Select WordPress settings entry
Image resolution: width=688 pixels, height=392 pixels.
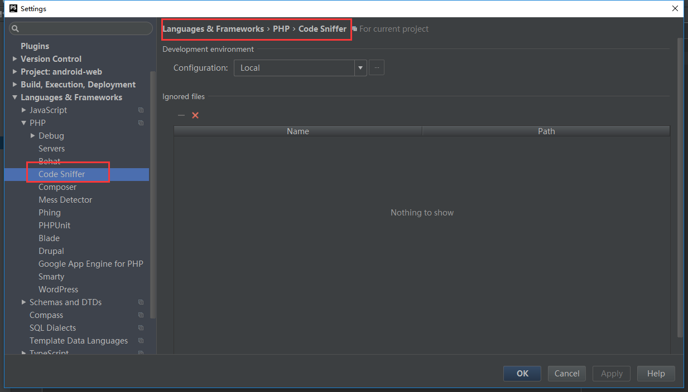(58, 290)
